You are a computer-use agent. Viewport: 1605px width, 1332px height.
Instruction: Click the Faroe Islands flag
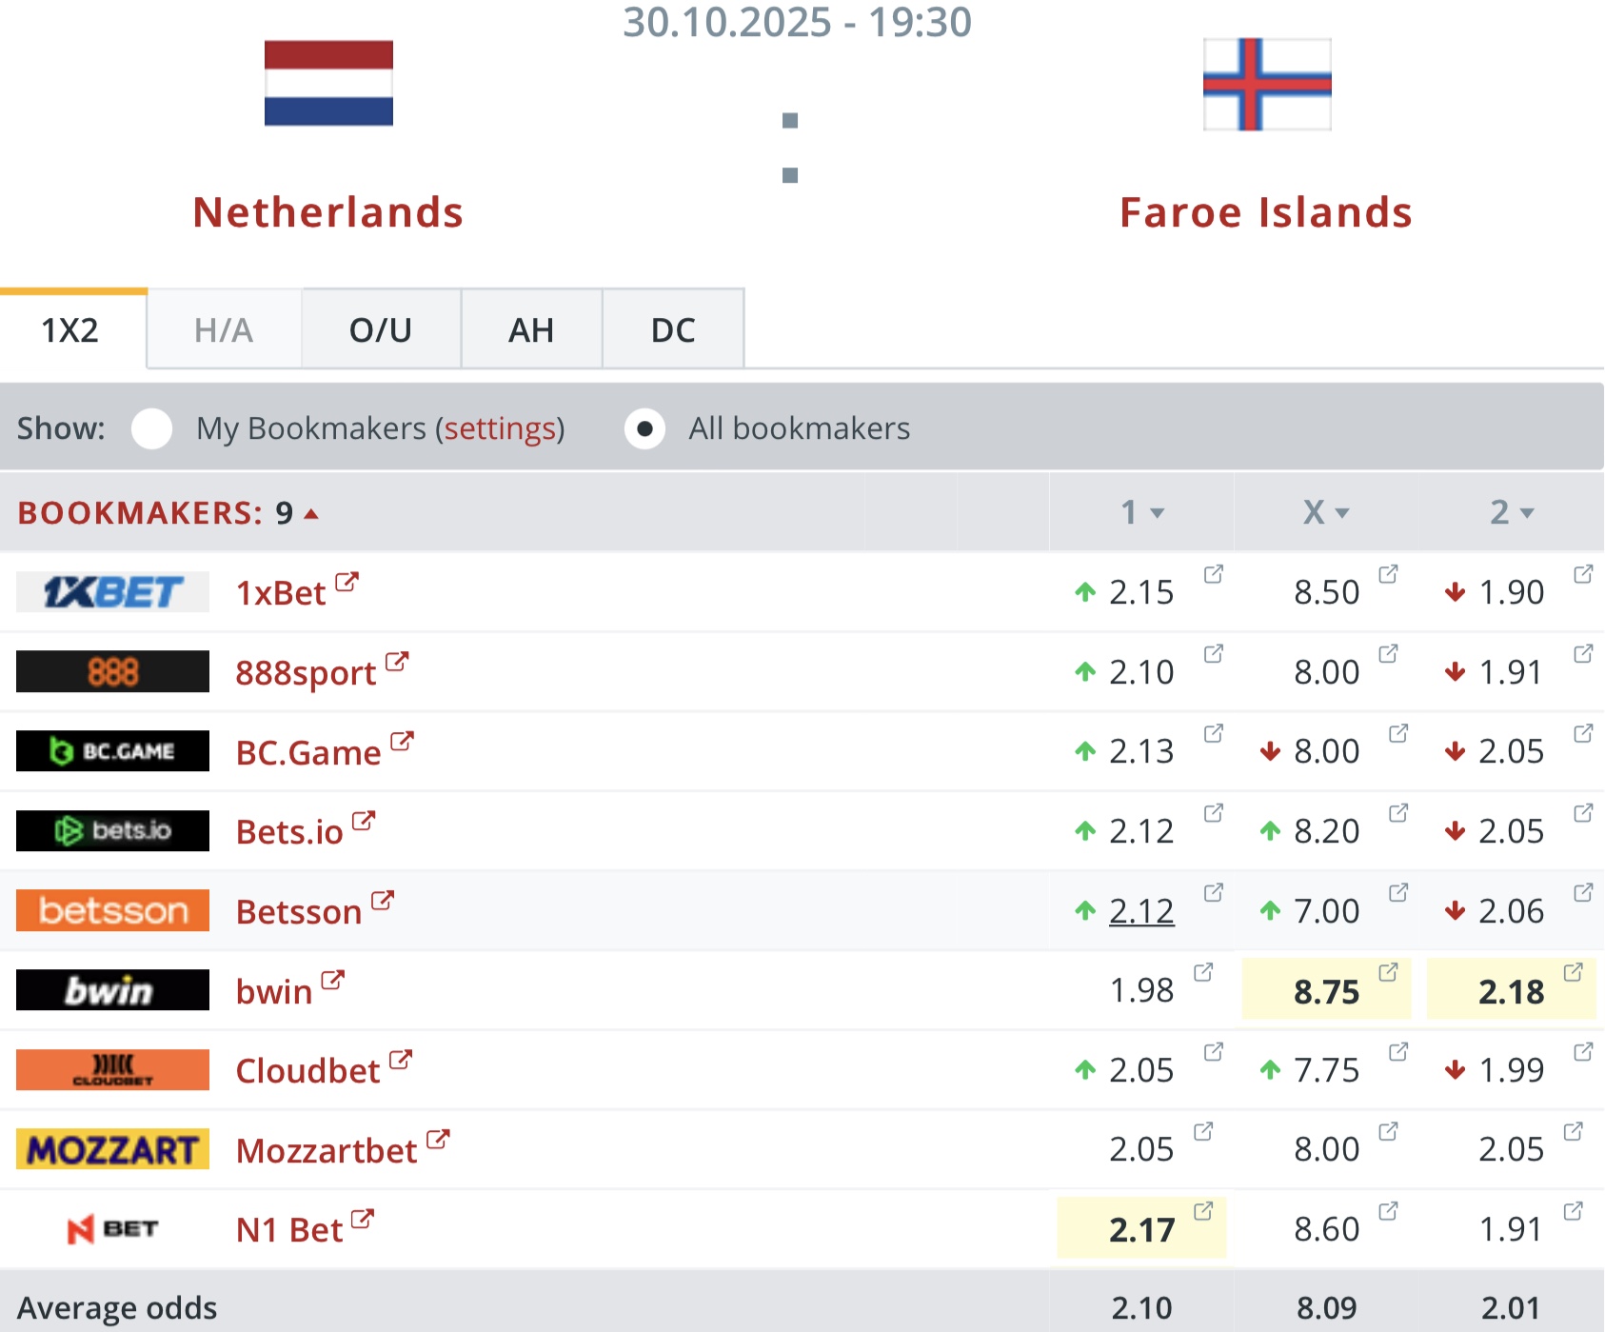pos(1266,84)
